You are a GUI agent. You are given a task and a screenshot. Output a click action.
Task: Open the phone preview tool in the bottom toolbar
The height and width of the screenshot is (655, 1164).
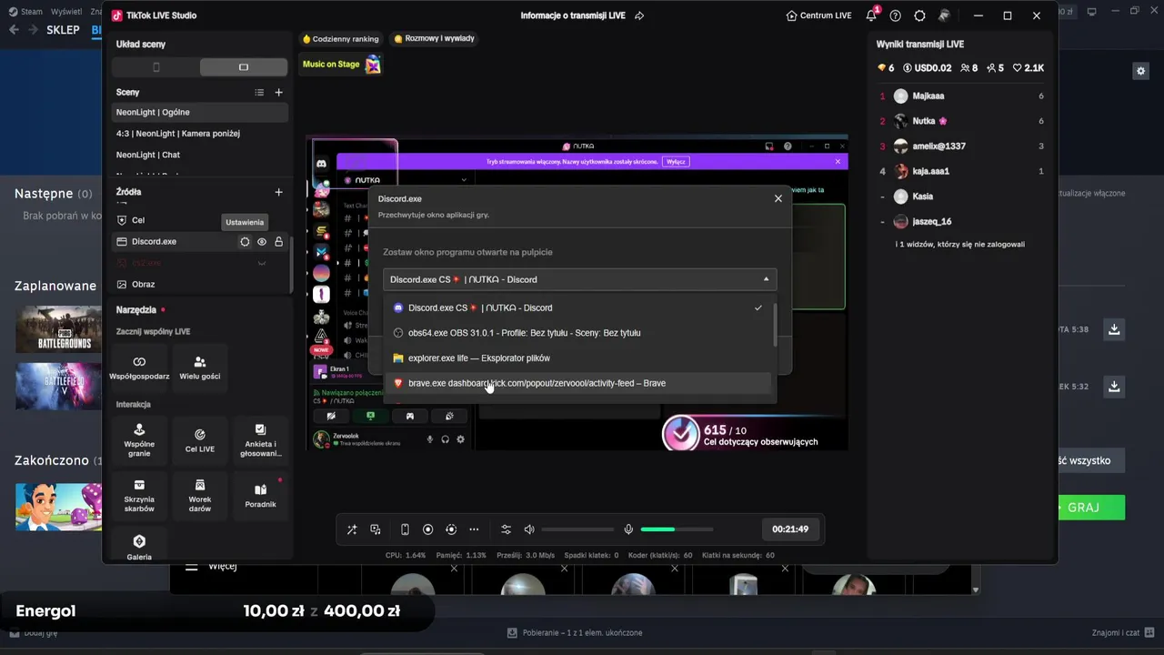coord(405,529)
